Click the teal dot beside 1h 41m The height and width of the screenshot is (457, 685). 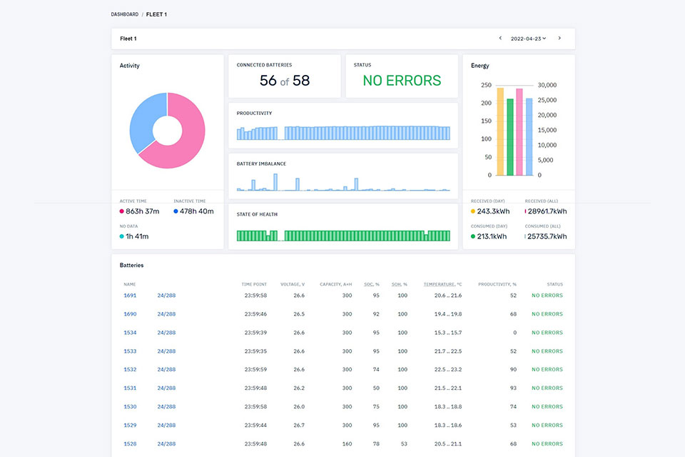[121, 236]
